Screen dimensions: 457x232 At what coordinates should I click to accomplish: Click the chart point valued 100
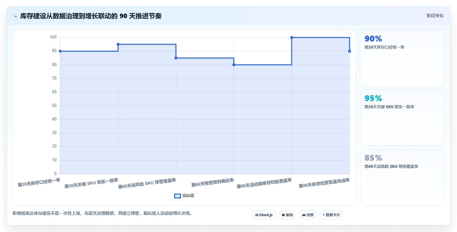pos(291,38)
